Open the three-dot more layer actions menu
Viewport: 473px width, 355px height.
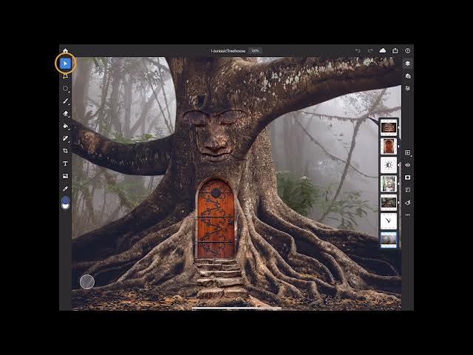pos(408,214)
